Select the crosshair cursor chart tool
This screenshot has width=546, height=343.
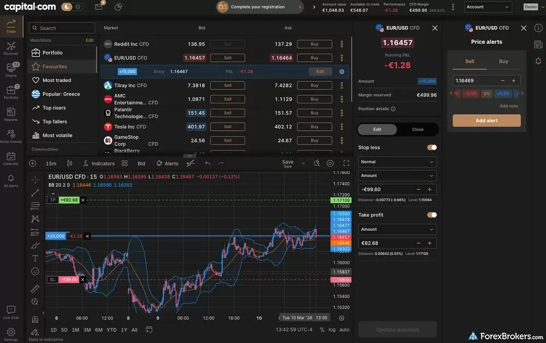[35, 180]
